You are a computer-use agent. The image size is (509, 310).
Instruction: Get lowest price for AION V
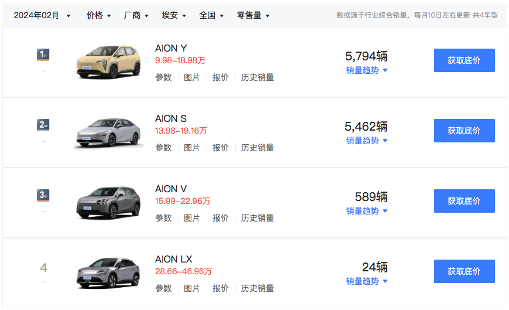(x=464, y=201)
